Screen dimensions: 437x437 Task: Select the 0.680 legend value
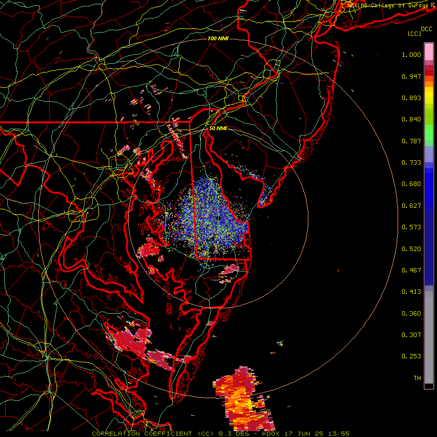pyautogui.click(x=411, y=184)
